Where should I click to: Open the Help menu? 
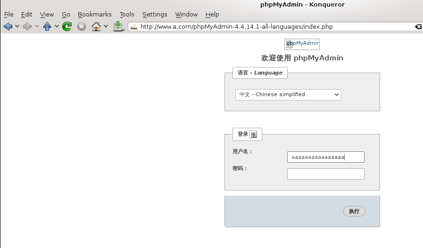coord(212,14)
